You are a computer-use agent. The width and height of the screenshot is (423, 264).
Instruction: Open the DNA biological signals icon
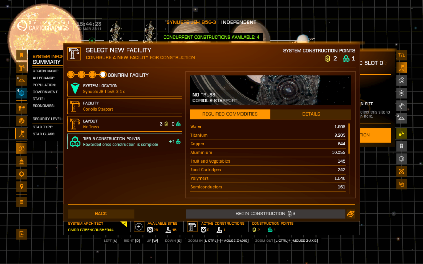402,106
